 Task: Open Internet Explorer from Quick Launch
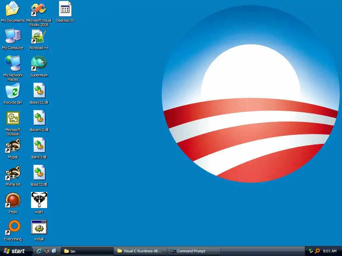[x=39, y=251]
